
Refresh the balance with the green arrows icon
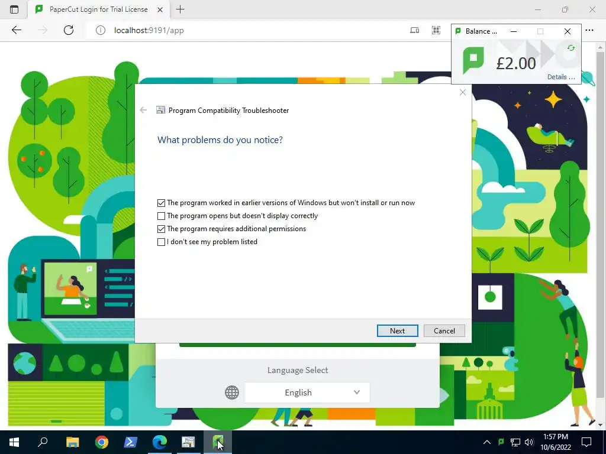point(571,48)
